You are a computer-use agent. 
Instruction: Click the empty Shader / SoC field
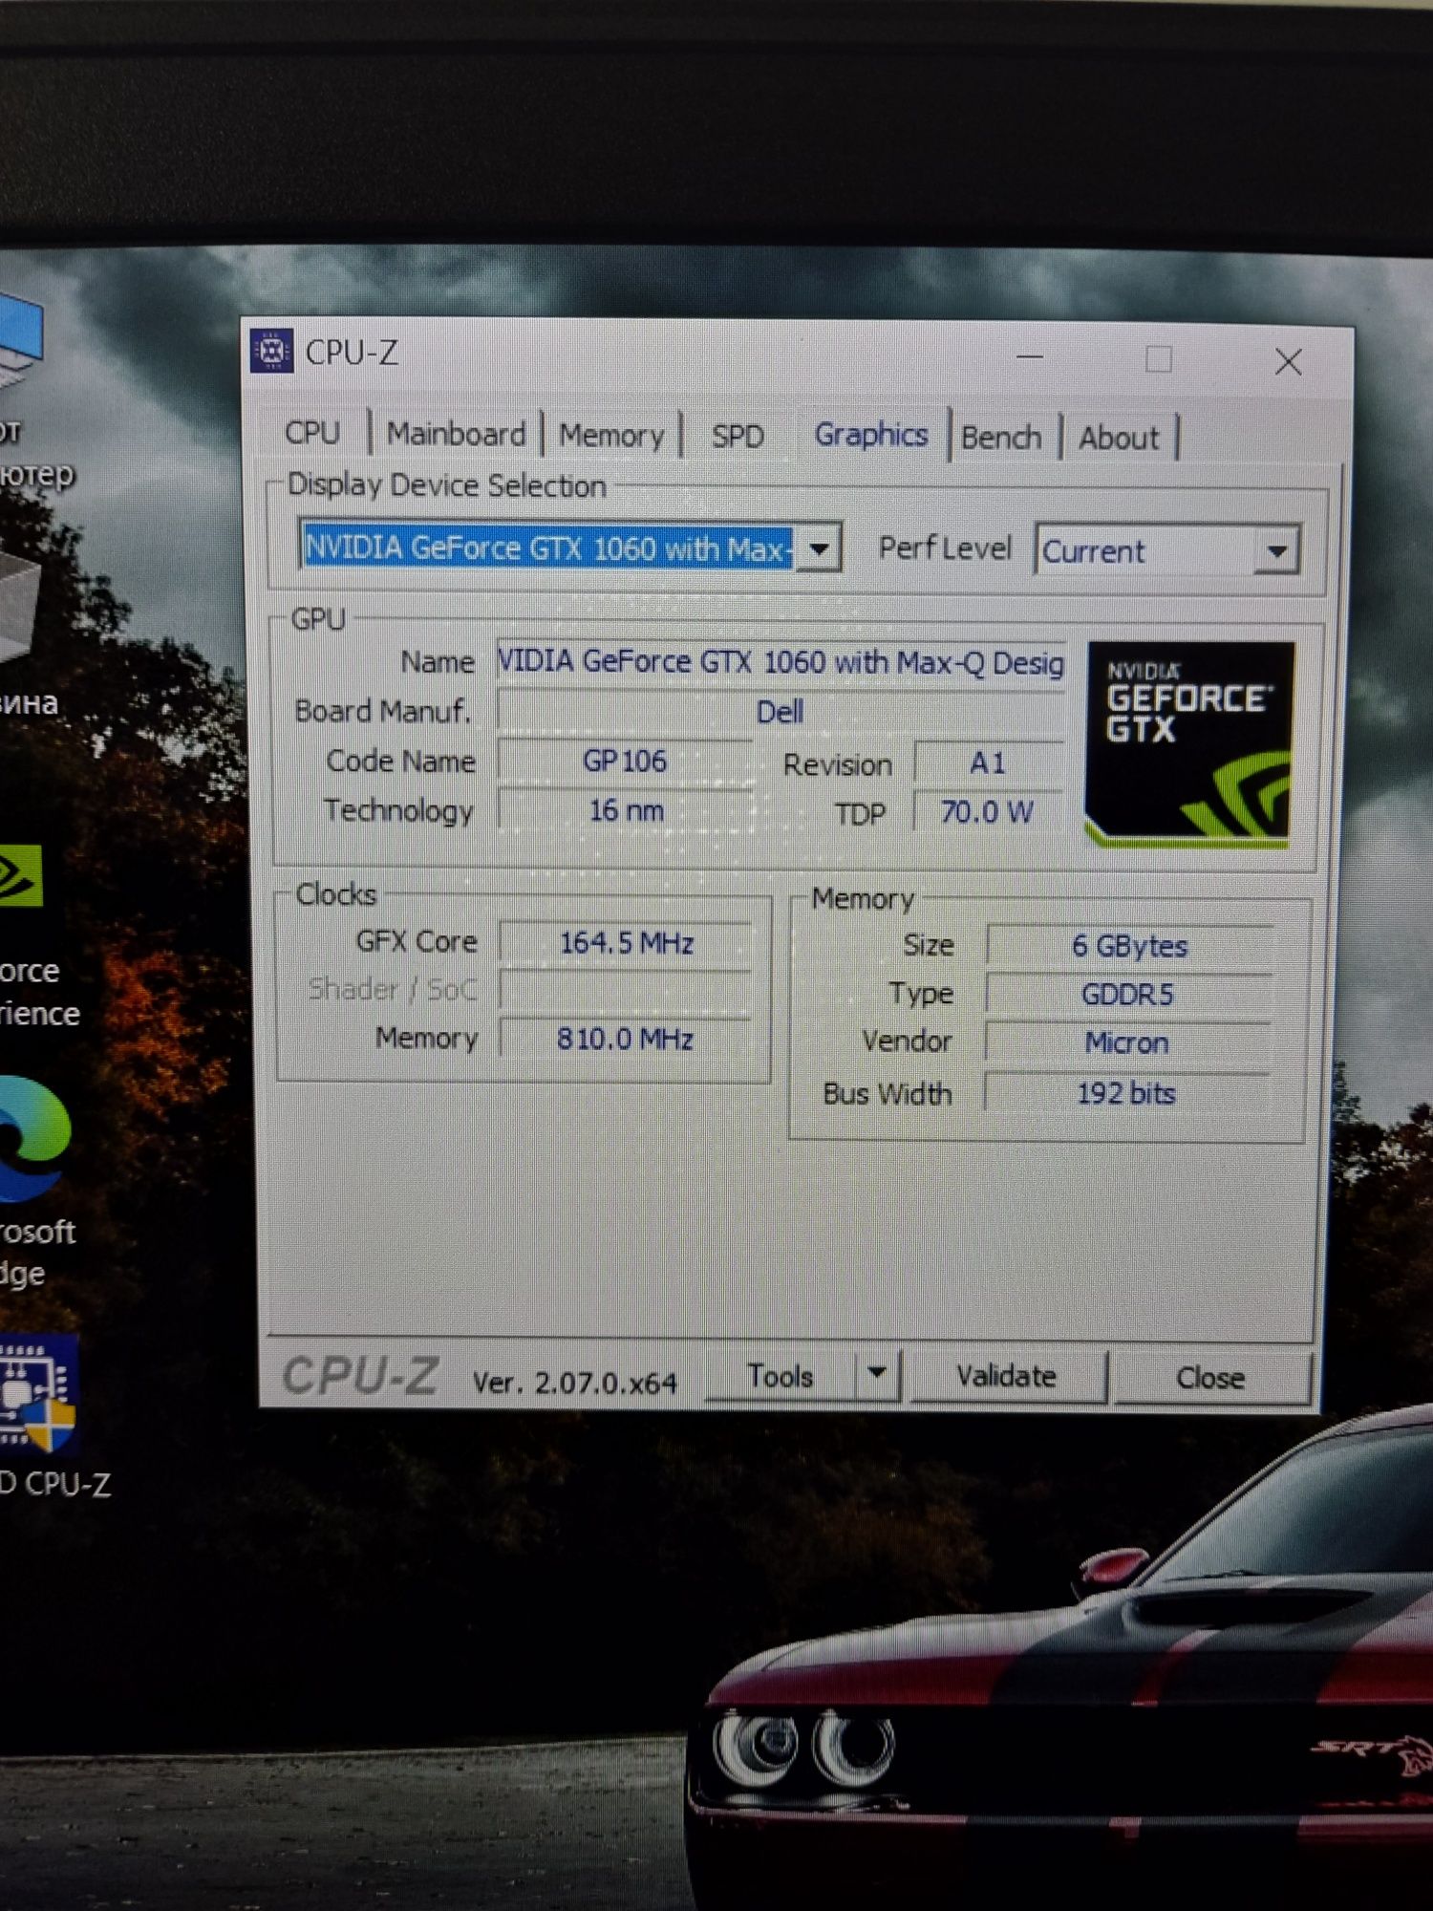coord(626,991)
